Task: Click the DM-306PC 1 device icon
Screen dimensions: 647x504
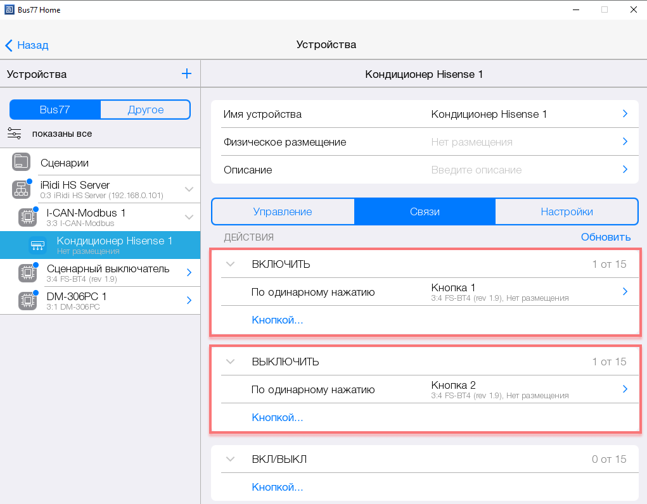Action: [27, 299]
